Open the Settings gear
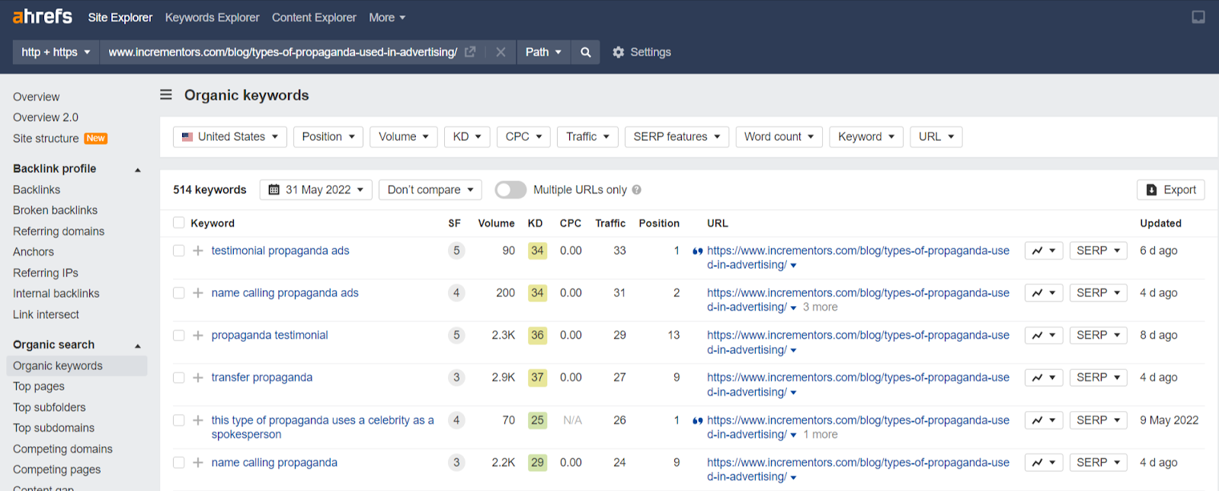1219x491 pixels. (x=641, y=53)
